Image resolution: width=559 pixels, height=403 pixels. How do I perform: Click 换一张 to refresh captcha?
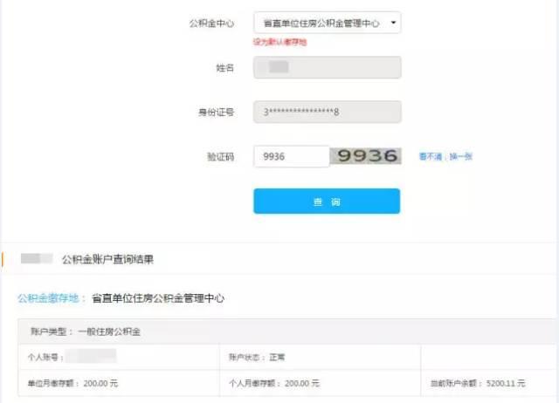tap(460, 156)
